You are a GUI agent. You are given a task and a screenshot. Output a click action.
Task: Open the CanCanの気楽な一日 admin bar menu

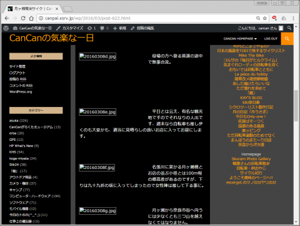pos(32,28)
